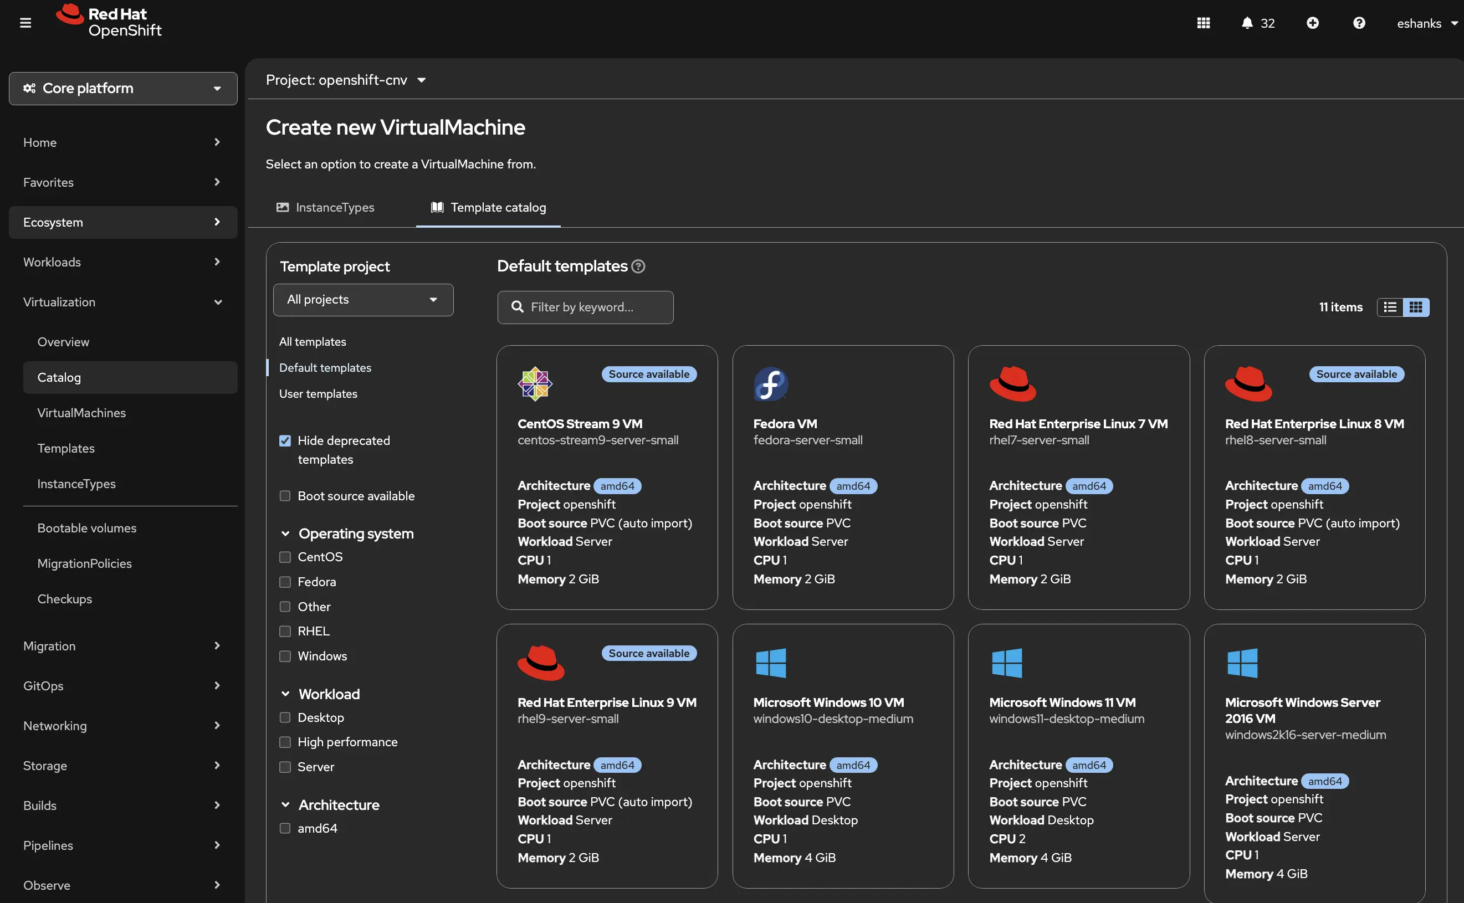The height and width of the screenshot is (903, 1464).
Task: Collapse the Architecture filter section
Action: [330, 804]
